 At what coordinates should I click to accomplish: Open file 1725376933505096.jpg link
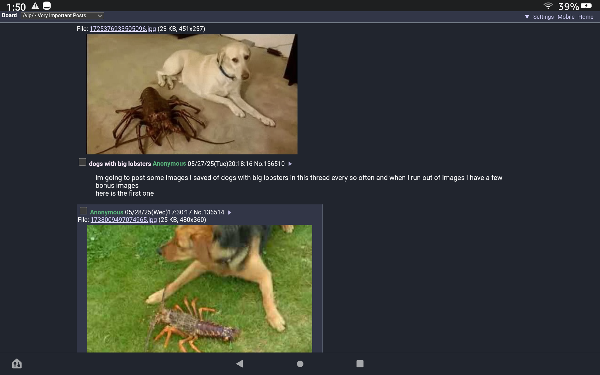(x=122, y=29)
